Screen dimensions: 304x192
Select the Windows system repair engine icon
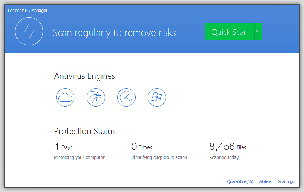pos(157,97)
